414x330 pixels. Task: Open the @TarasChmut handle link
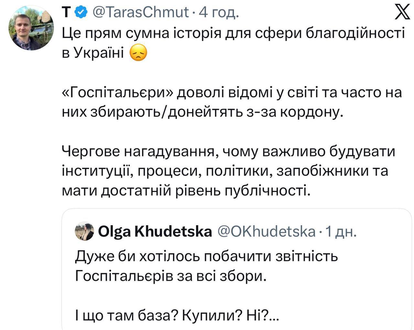click(141, 13)
